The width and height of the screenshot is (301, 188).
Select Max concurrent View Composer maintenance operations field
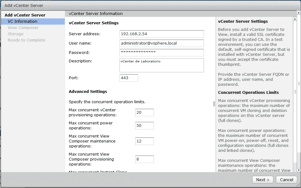point(144,141)
